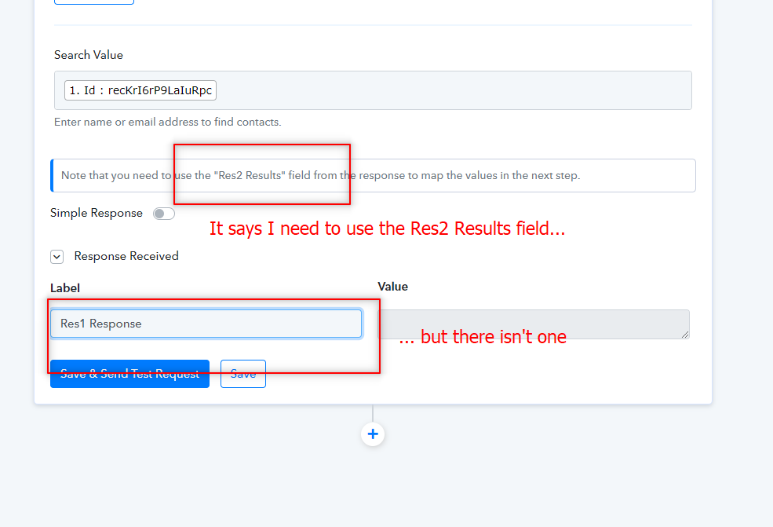Select the Id recKrI6rP9LaIuRpc mapped tag
773x527 pixels.
(x=140, y=90)
